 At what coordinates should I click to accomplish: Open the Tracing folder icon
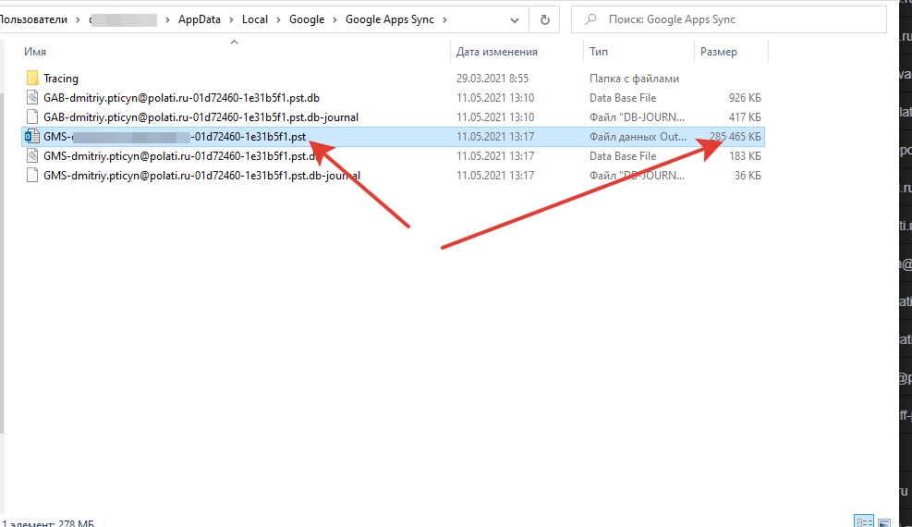click(x=32, y=78)
